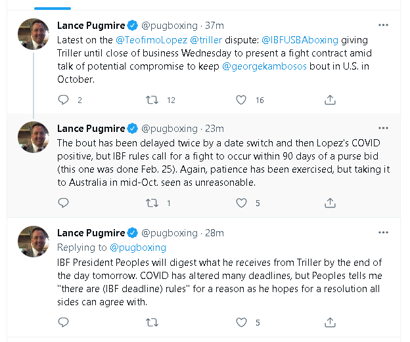
Task: Share the IBF President Peoples tweet
Action: click(x=330, y=322)
